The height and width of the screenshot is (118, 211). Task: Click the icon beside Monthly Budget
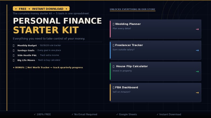(14, 45)
